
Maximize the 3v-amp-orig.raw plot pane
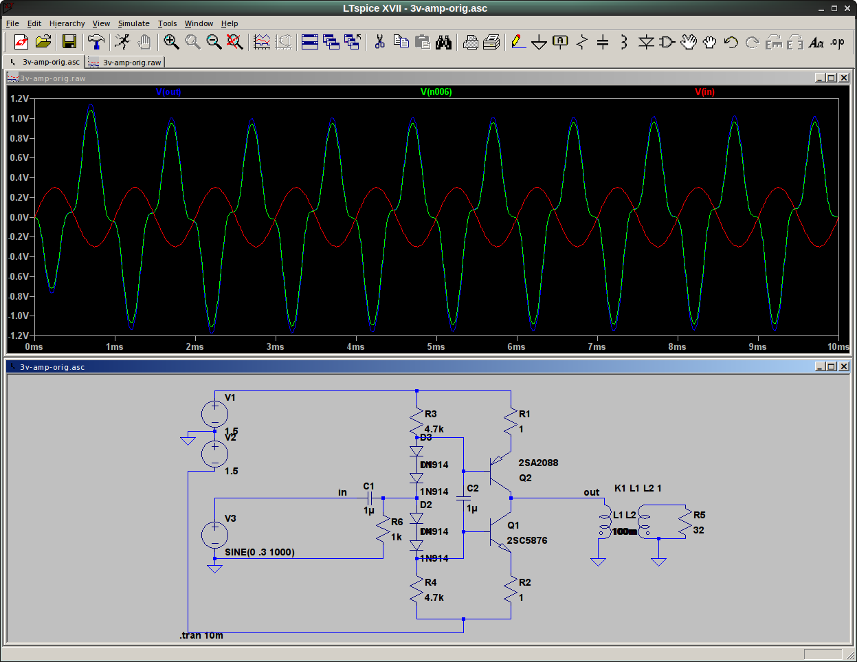click(x=831, y=78)
